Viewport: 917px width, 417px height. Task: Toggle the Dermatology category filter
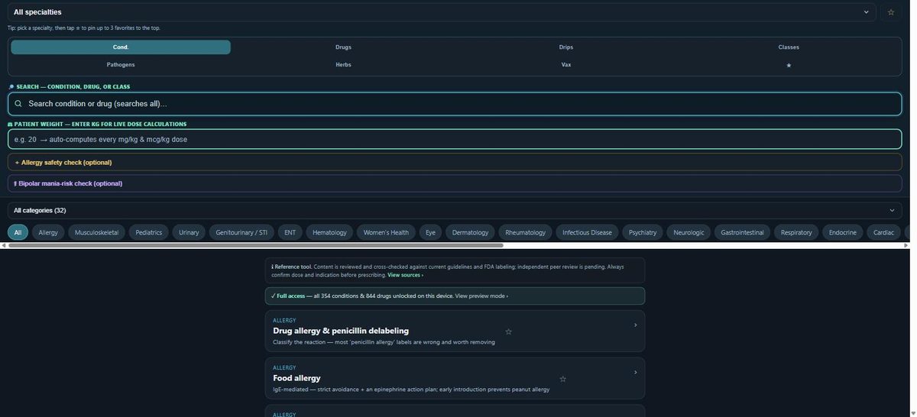tap(470, 232)
